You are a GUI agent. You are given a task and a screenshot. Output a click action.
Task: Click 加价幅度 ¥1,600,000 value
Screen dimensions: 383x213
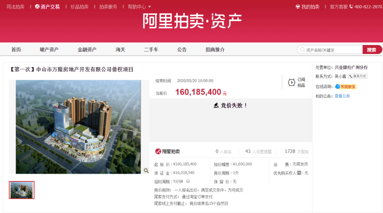242,164
